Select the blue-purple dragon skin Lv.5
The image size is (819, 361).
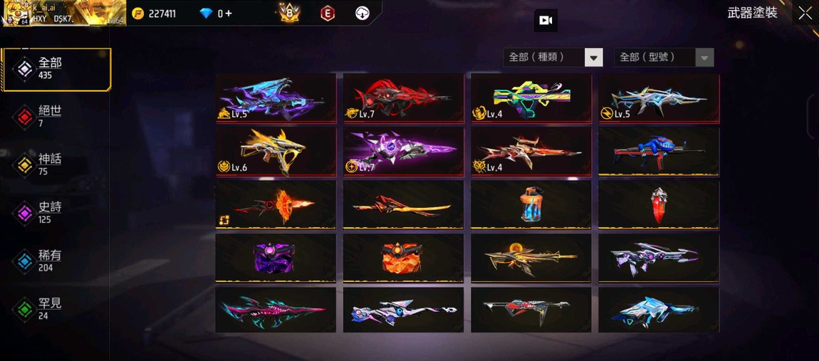coord(276,98)
